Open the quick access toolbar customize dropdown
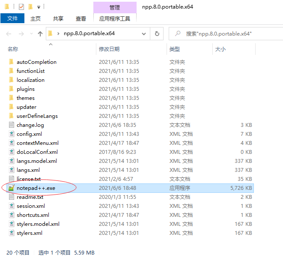 pos(39,7)
